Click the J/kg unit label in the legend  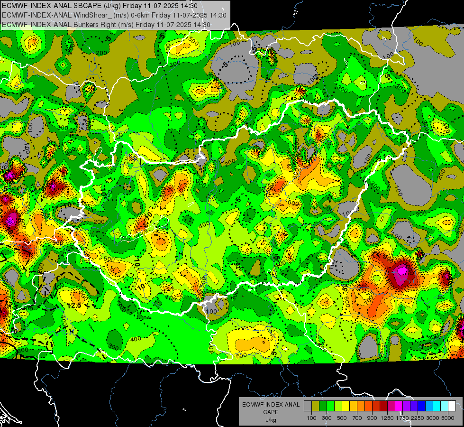click(x=271, y=420)
